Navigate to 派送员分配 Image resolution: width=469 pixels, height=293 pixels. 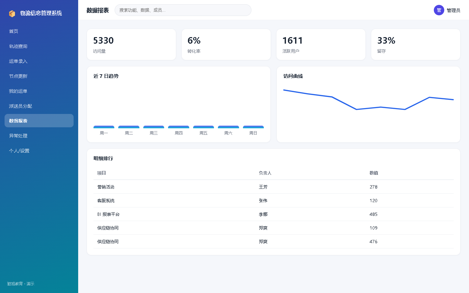[x=39, y=106]
